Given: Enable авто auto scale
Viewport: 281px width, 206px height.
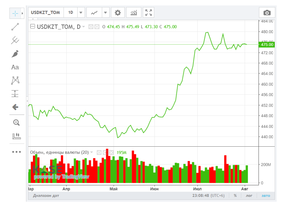Looking at the screenshot, I should [266, 196].
